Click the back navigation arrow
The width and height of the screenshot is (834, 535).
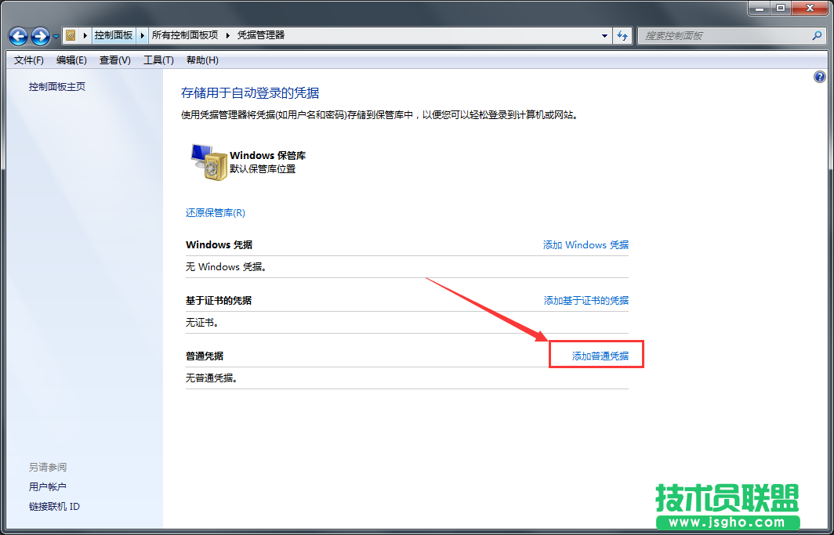click(17, 36)
